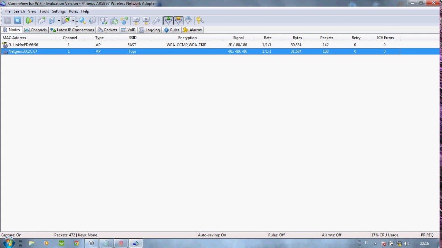Switch to the Channels tab

(36, 30)
